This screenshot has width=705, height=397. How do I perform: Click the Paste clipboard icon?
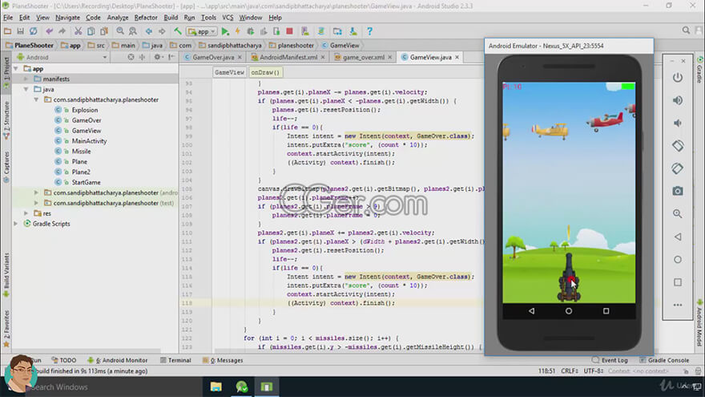pyautogui.click(x=104, y=31)
